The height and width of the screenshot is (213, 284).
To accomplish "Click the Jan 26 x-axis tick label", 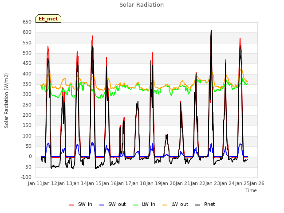I will (x=257, y=183).
